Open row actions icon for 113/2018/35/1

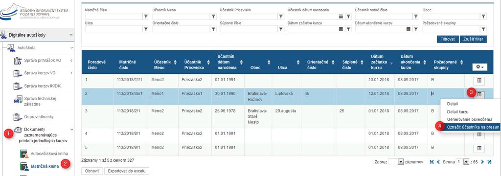tap(479, 94)
